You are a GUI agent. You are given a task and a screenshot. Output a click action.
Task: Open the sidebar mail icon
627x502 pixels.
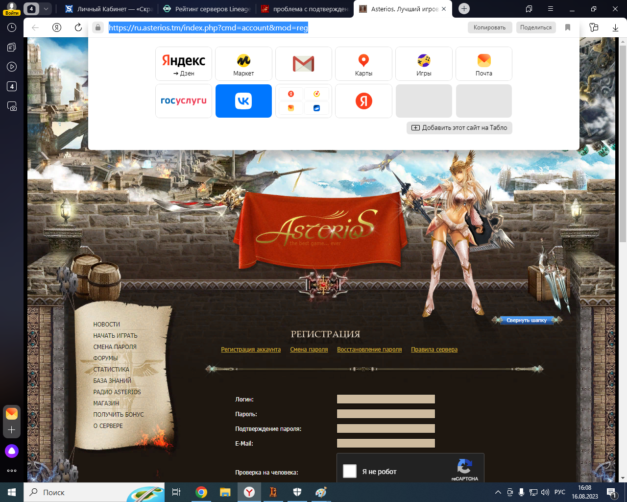(12, 413)
